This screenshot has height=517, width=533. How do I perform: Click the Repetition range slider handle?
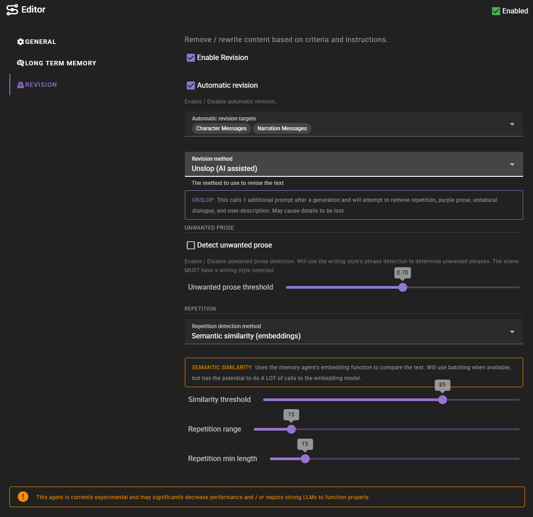(291, 429)
